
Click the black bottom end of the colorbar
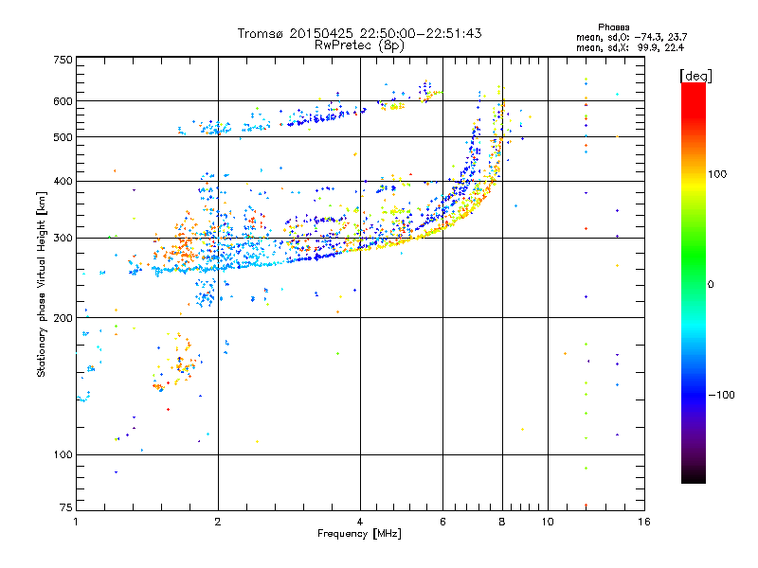pos(694,476)
